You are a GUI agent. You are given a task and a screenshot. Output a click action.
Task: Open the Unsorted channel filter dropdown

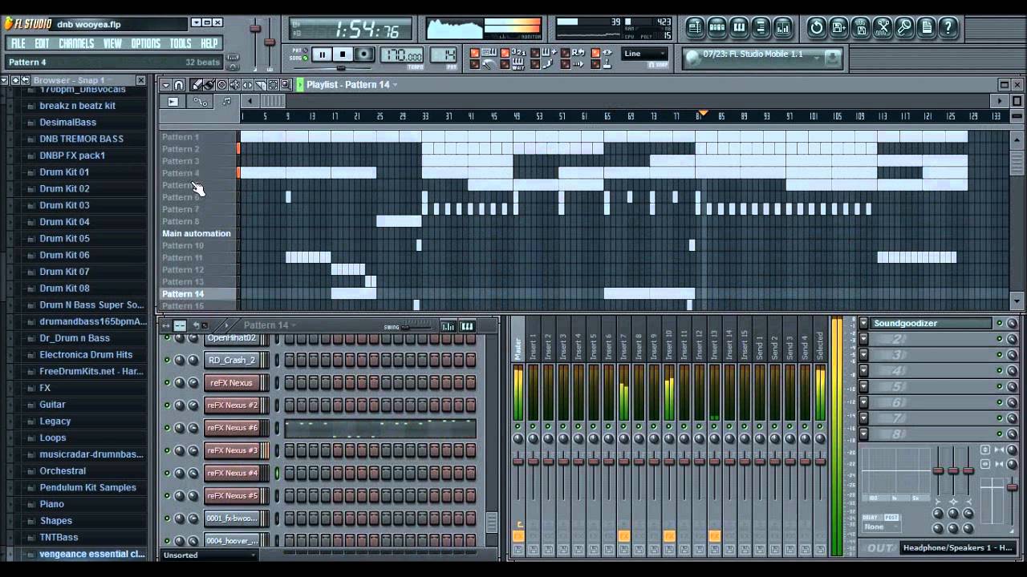(x=209, y=555)
